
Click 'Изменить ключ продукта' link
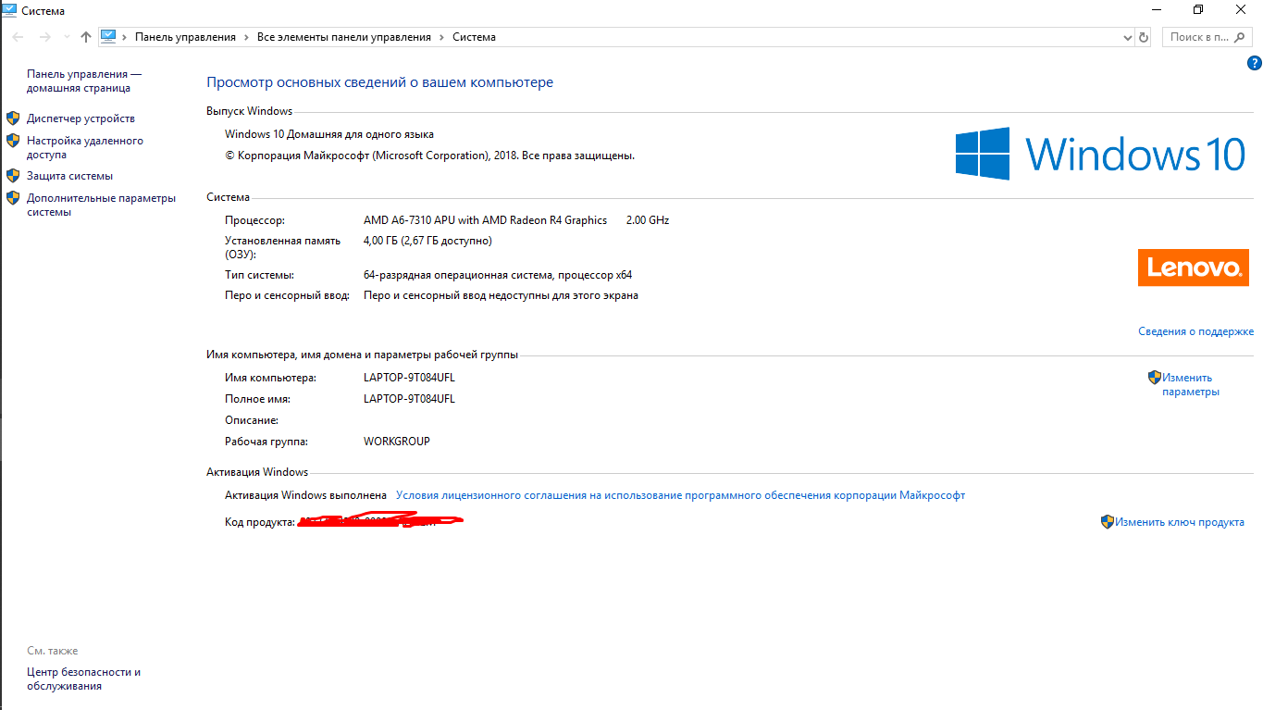pos(1180,522)
